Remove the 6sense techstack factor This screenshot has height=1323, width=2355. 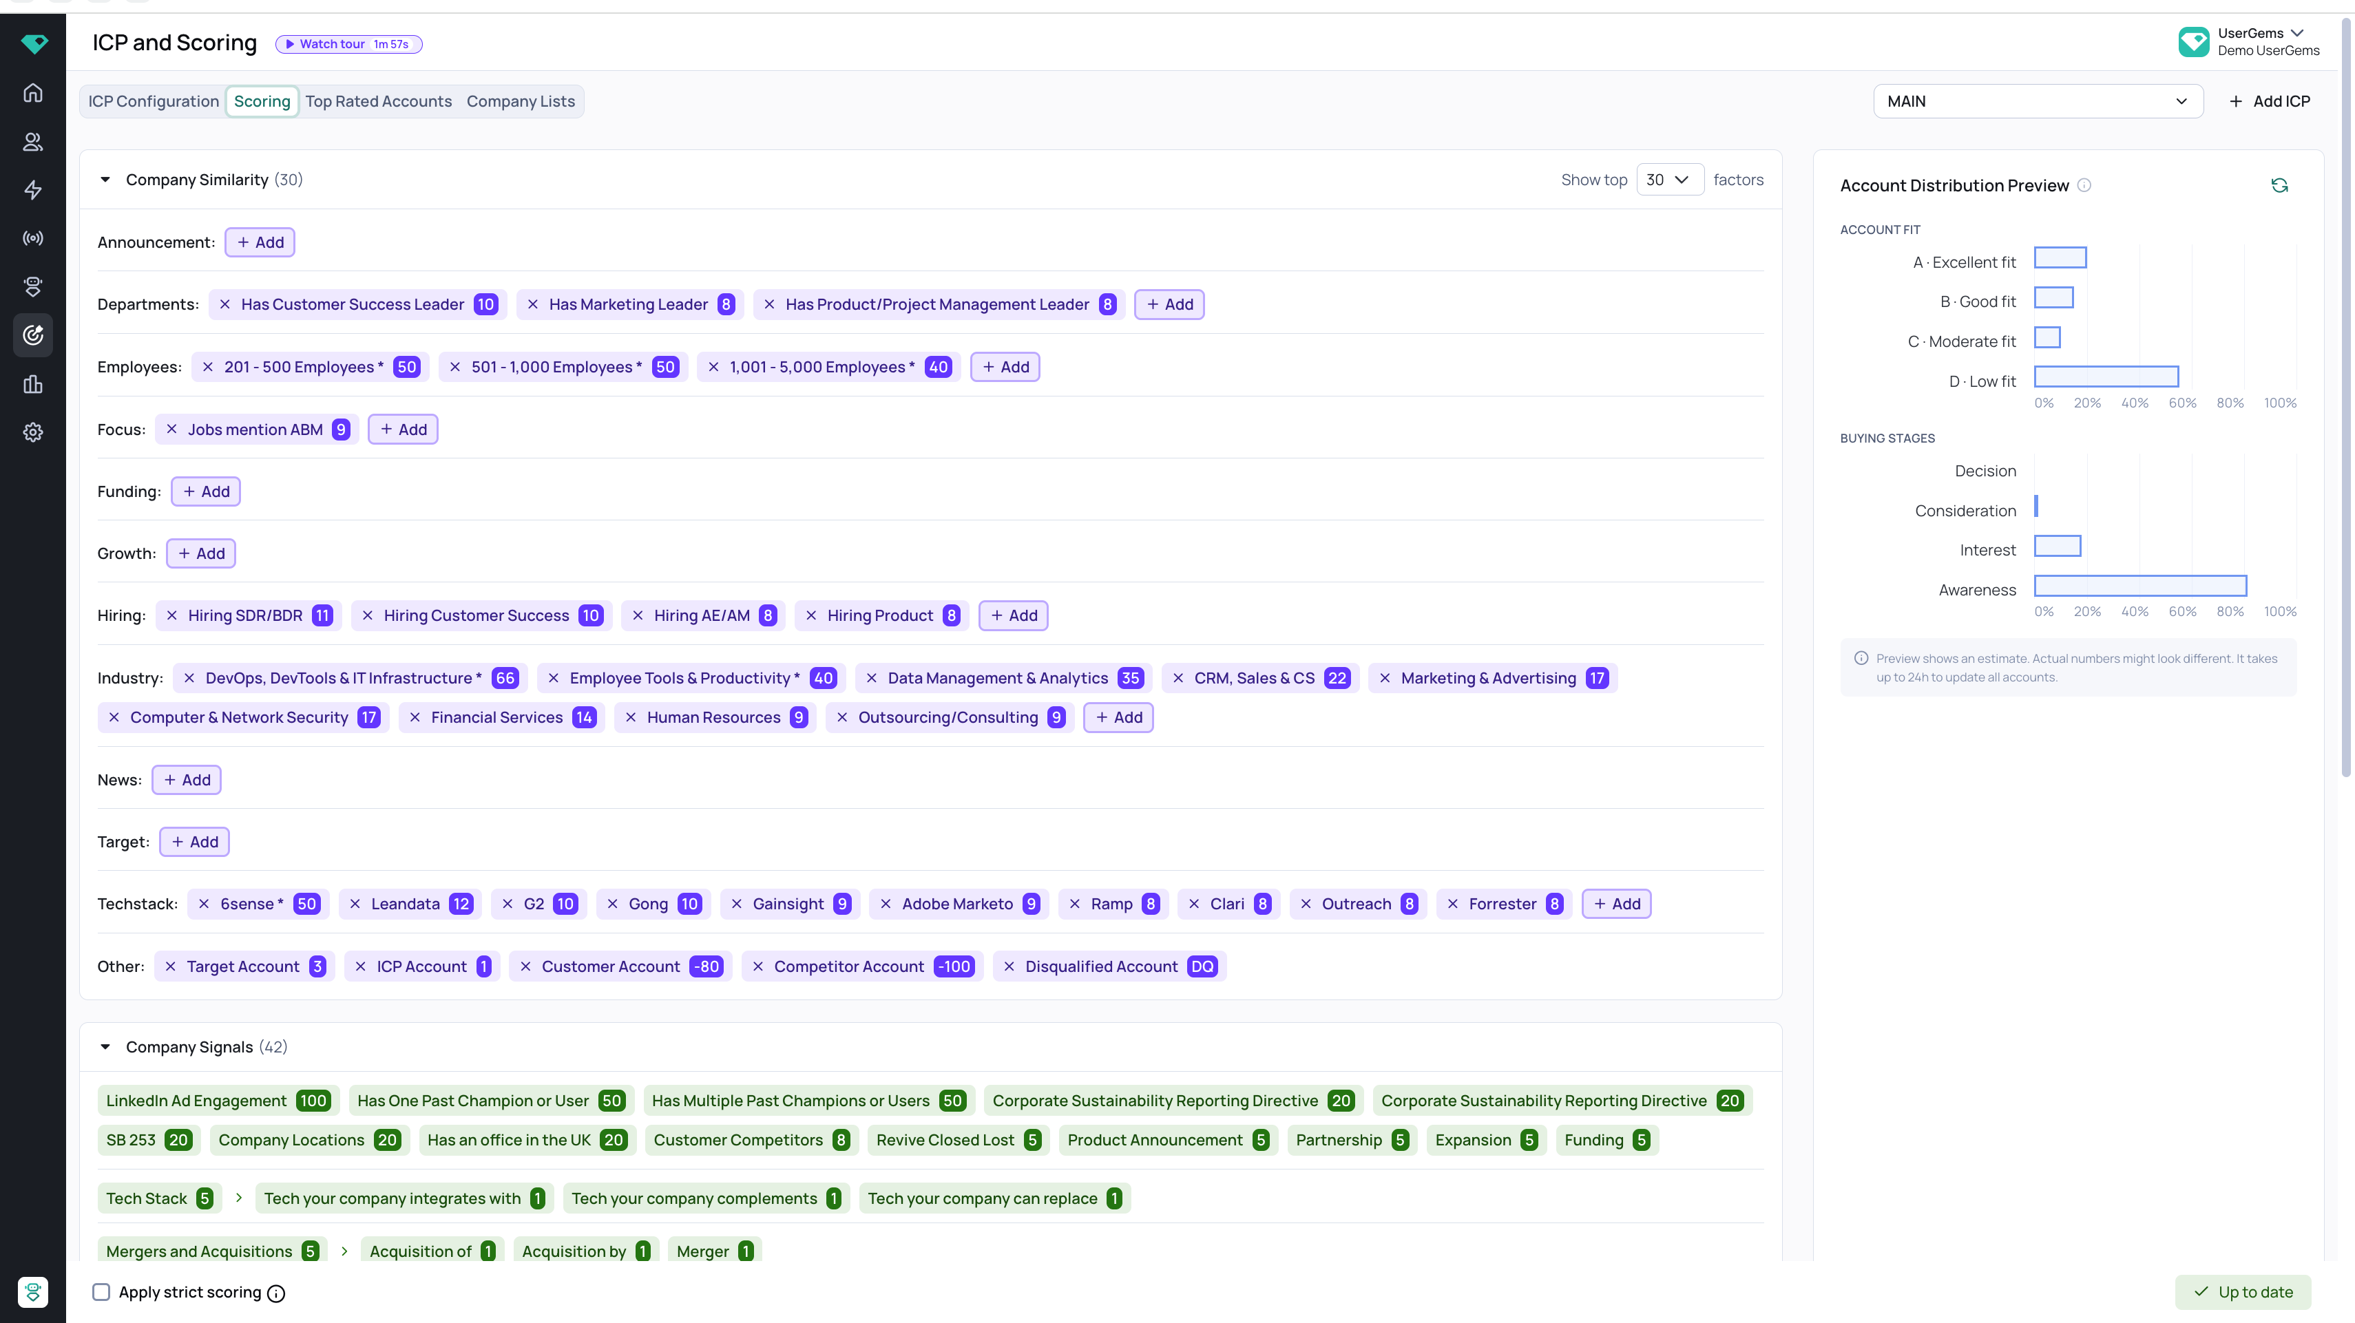pyautogui.click(x=204, y=904)
